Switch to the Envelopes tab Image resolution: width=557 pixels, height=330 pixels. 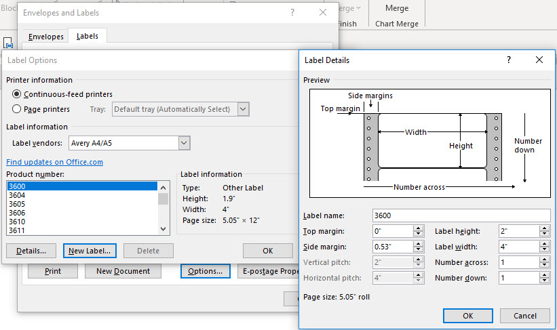[x=46, y=37]
